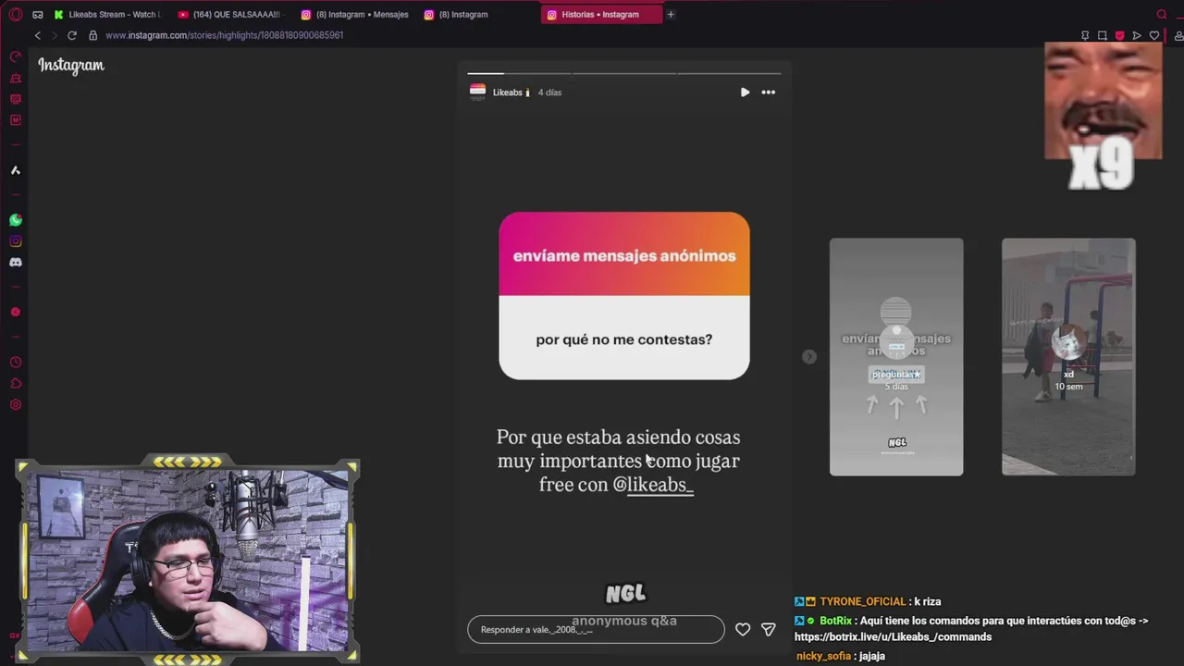Open Discord from the sidebar
Image resolution: width=1184 pixels, height=666 pixels.
click(16, 263)
